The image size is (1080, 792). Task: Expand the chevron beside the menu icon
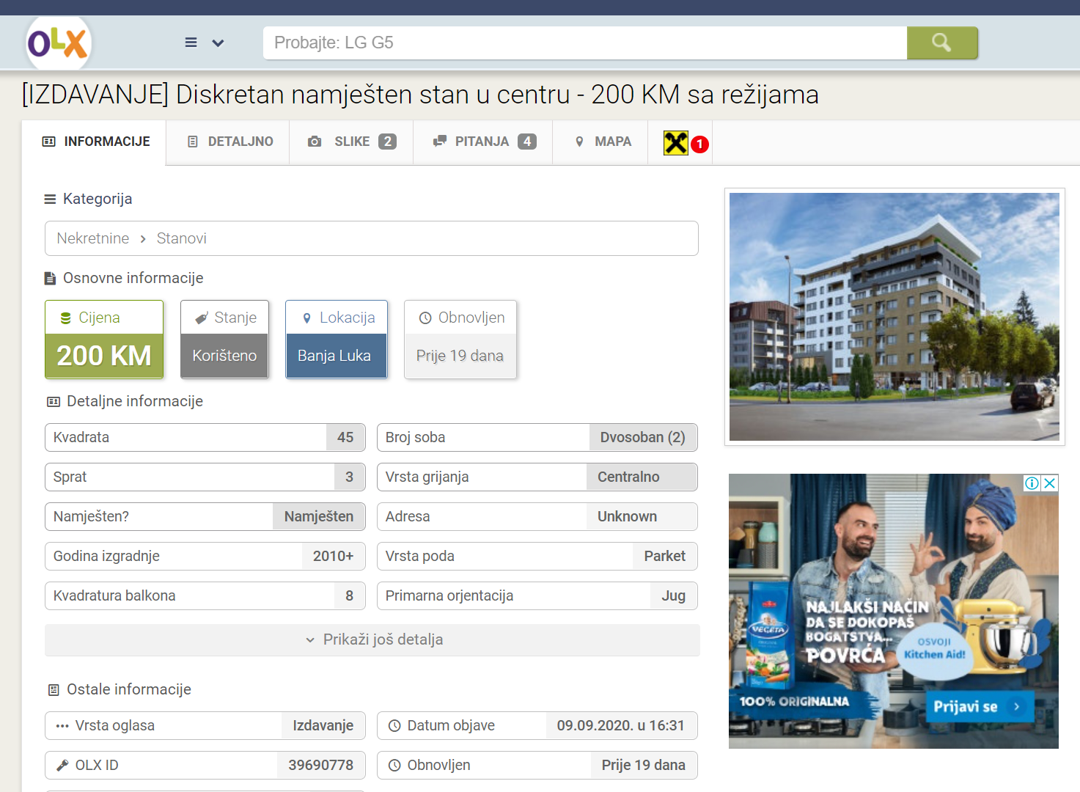[218, 43]
